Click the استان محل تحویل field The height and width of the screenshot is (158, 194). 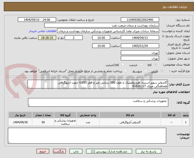click(x=140, y=53)
